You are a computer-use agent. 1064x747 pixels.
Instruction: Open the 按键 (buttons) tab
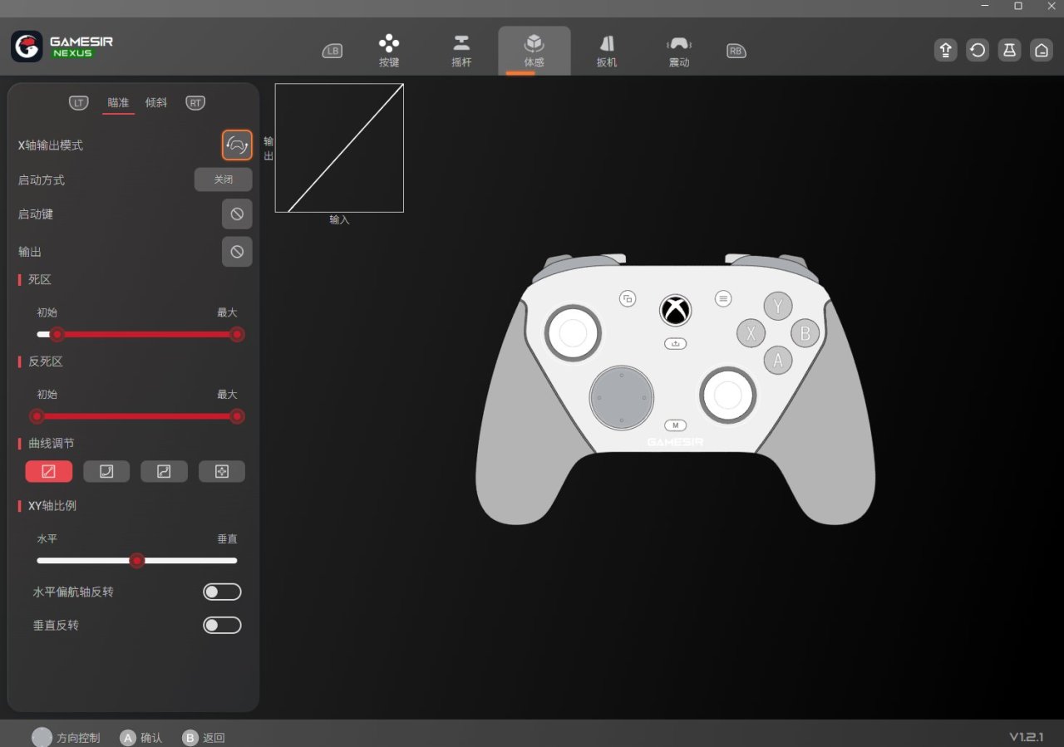click(389, 51)
